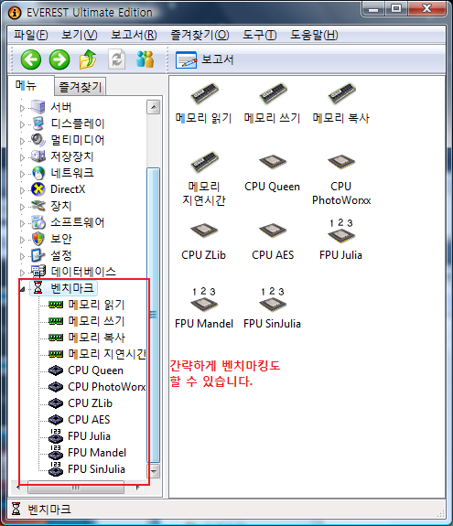Select 멀티미디어 in the menu tree
The height and width of the screenshot is (526, 453).
tap(78, 140)
